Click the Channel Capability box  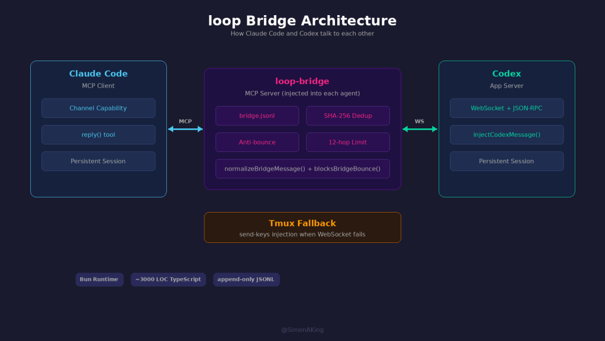pyautogui.click(x=99, y=108)
